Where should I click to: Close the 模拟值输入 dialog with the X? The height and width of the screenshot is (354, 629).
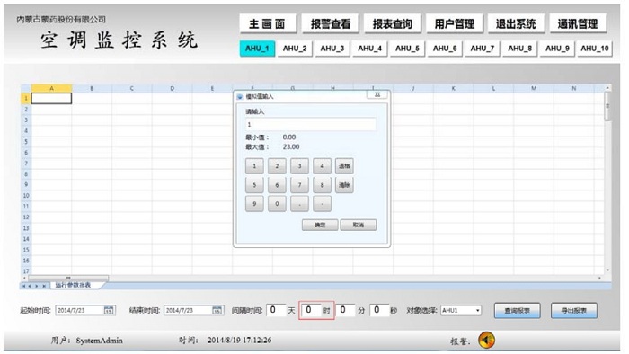377,95
